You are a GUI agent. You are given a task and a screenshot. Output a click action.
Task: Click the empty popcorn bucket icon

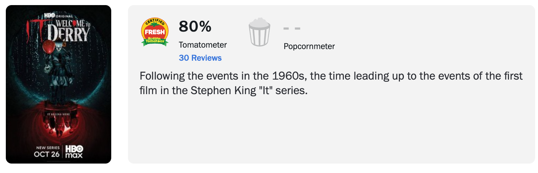(x=259, y=33)
